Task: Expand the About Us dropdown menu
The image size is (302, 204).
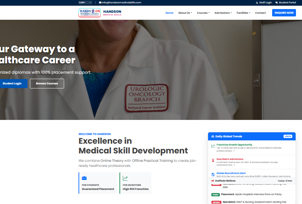Action: point(185,13)
